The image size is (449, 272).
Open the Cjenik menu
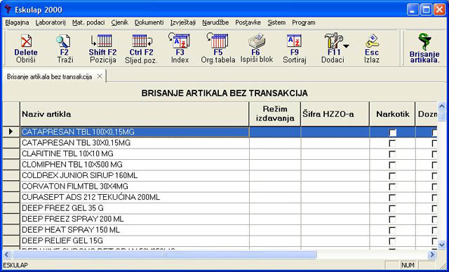point(120,22)
